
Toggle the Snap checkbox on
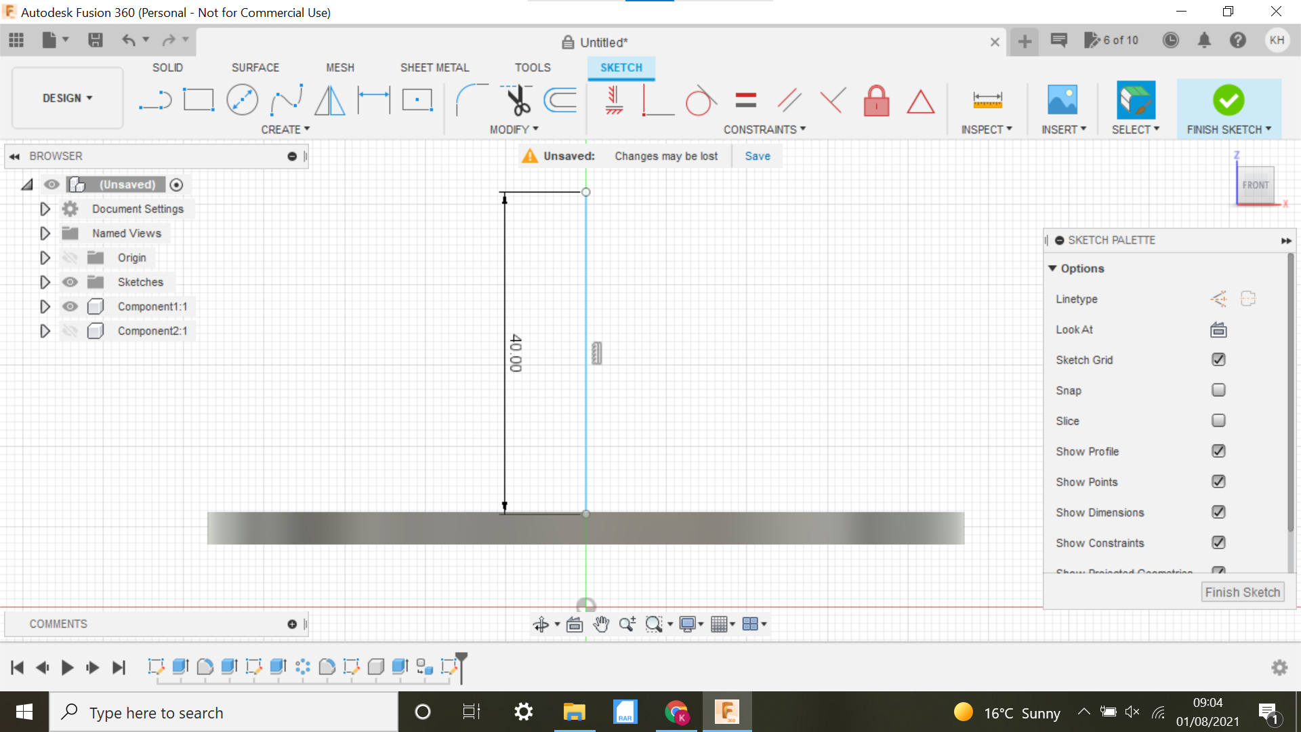pyautogui.click(x=1218, y=390)
